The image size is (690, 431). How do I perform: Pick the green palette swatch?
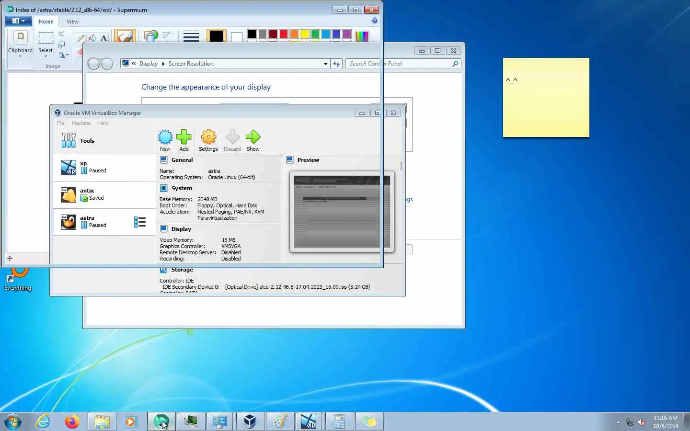coord(315,34)
